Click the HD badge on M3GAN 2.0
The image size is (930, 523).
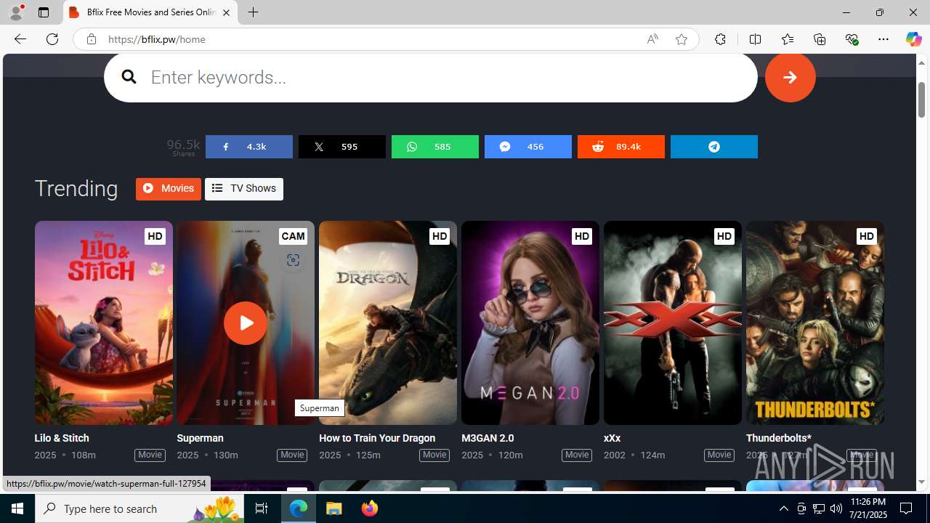581,236
